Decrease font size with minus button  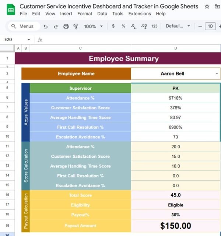tap(200, 26)
